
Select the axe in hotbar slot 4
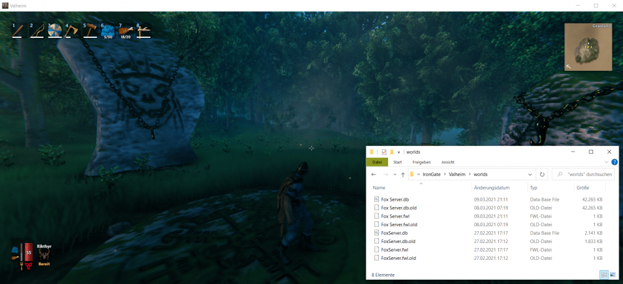(x=72, y=30)
